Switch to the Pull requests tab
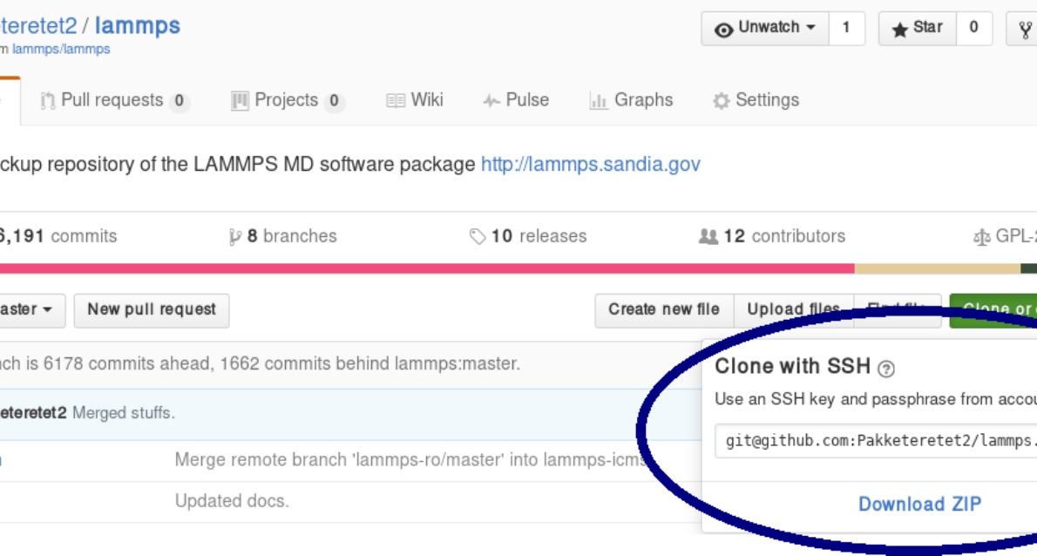Image resolution: width=1037 pixels, height=556 pixels. click(113, 101)
